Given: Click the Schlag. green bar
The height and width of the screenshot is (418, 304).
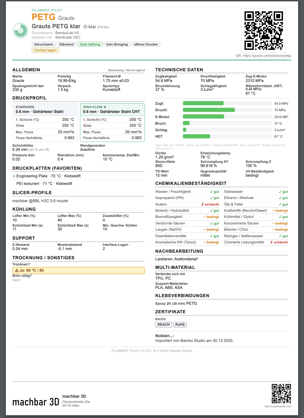Looking at the screenshot, I should point(185,130).
